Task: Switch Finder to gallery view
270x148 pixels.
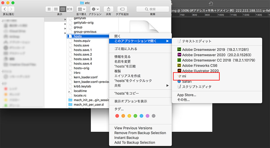Action: [x=70, y=9]
